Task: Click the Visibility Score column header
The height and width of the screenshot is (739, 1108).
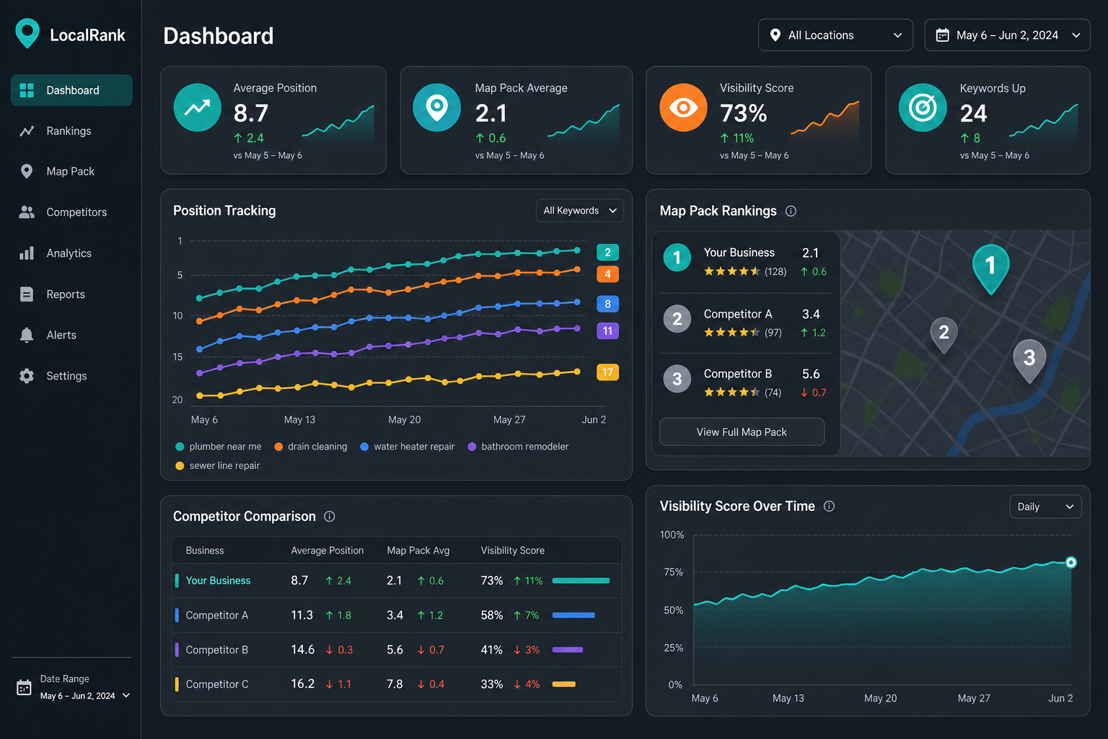Action: (x=513, y=550)
